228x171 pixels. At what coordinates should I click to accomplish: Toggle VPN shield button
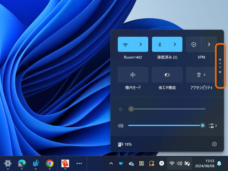pyautogui.click(x=194, y=44)
